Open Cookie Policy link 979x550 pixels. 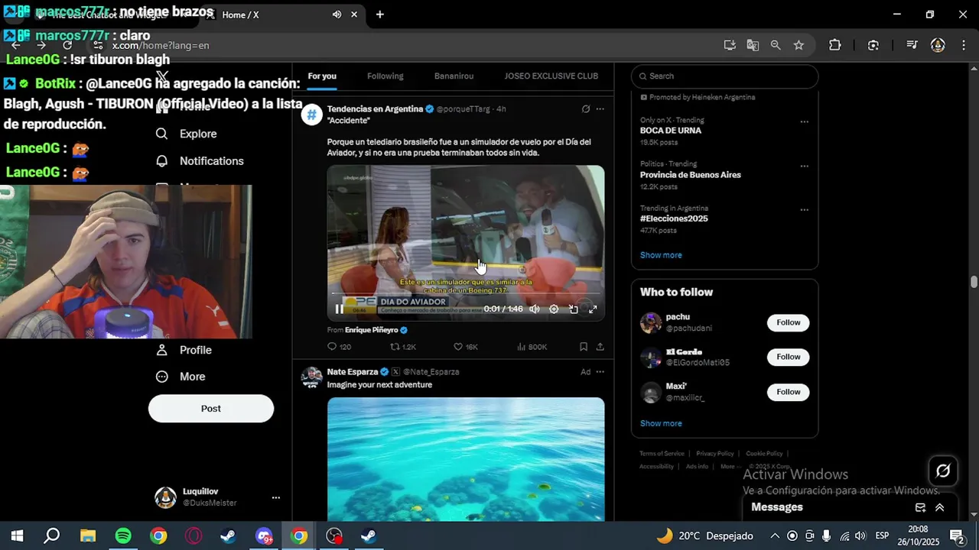tap(764, 454)
